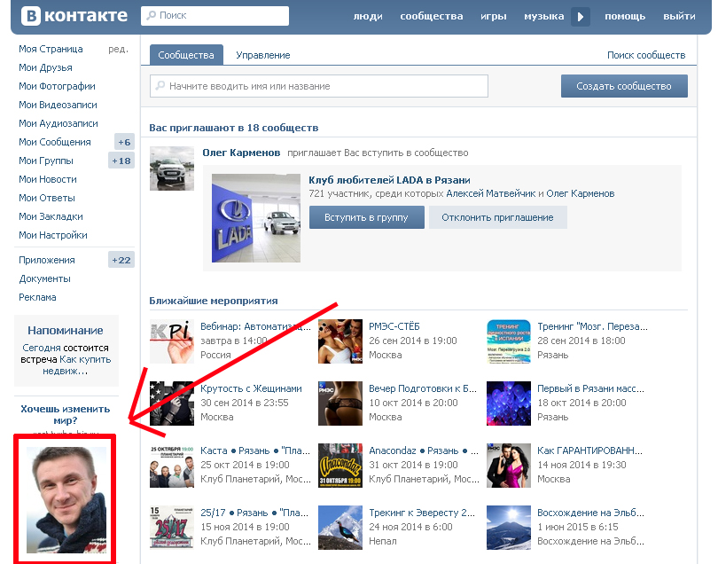
Task: Open event Трекинг к Эвересту 2…
Action: point(422,513)
